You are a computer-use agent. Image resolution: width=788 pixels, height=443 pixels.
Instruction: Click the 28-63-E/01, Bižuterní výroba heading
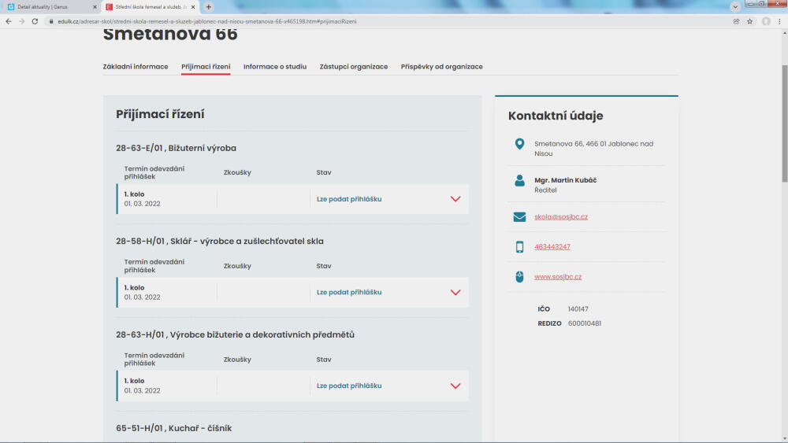176,148
